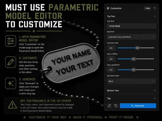Image resolution: width=162 pixels, height=121 pixels.
Task: Click "CUSTOMIZE IT YOUR WAY" footer text
Action: (x=48, y=117)
